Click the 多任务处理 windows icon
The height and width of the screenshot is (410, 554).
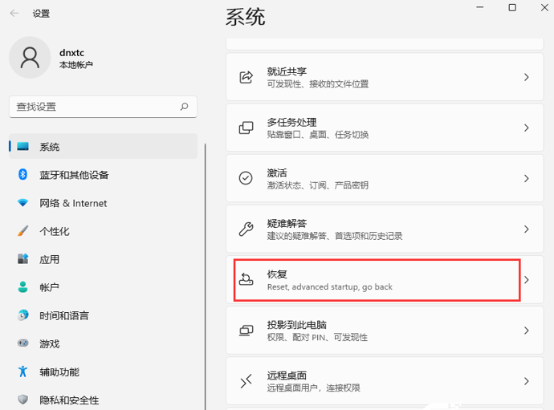click(x=246, y=128)
